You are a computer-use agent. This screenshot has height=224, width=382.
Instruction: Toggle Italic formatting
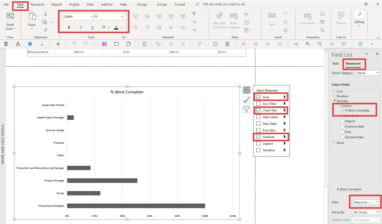[81, 27]
